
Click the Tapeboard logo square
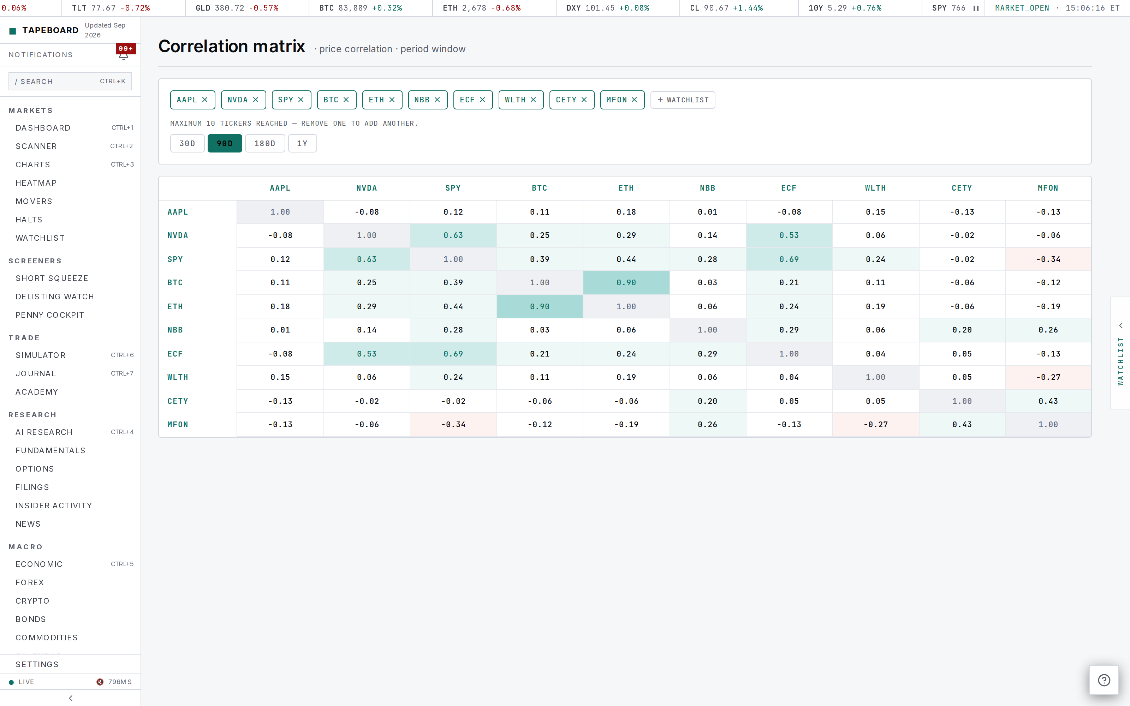(x=13, y=31)
